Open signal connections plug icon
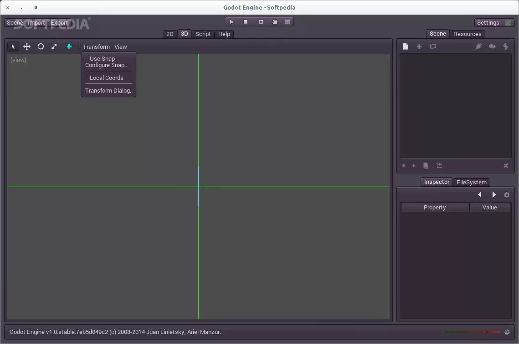The height and width of the screenshot is (344, 519). click(478, 47)
